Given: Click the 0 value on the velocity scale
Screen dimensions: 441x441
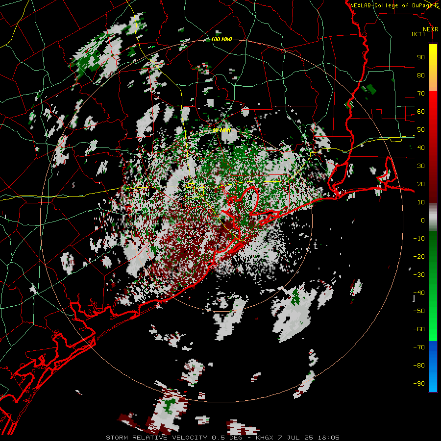Looking at the screenshot, I should (423, 220).
